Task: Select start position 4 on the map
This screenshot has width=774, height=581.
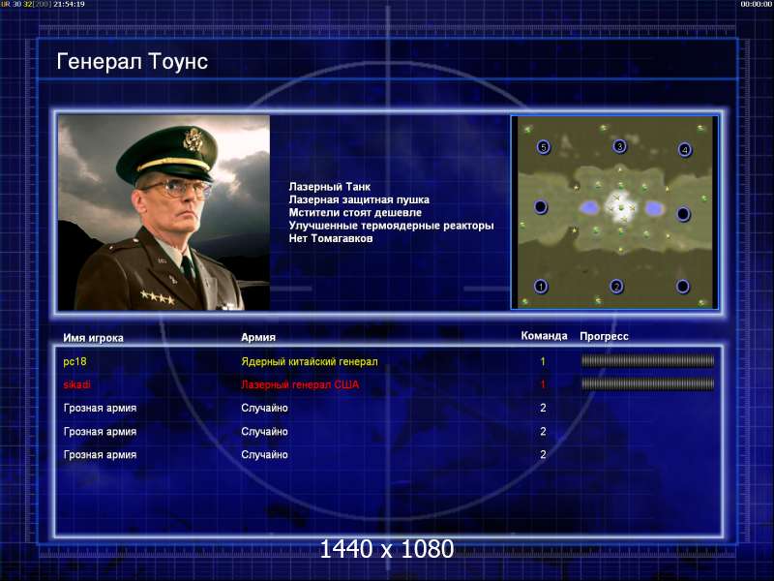Action: pyautogui.click(x=685, y=149)
